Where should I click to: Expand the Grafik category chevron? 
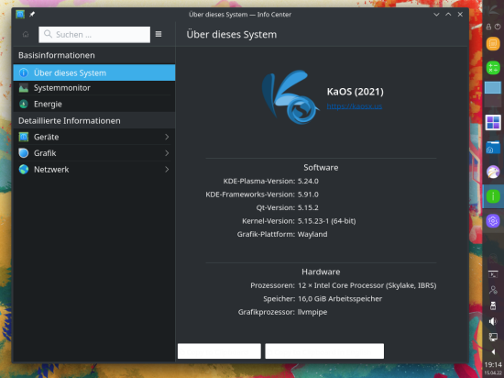tap(167, 153)
